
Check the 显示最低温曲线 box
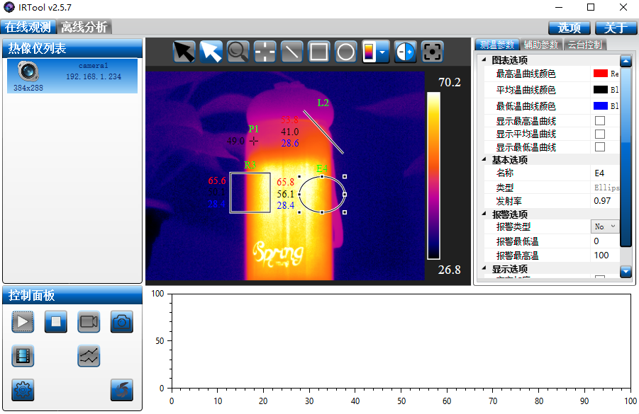pyautogui.click(x=599, y=147)
